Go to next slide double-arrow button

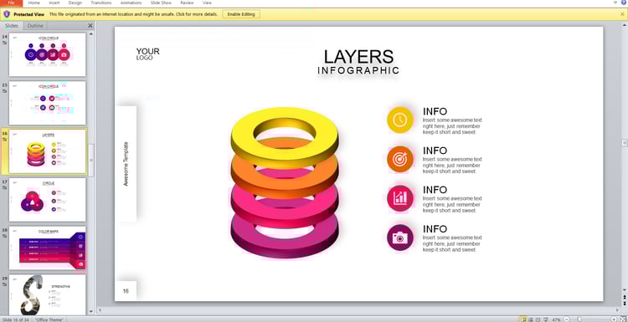pos(625,304)
